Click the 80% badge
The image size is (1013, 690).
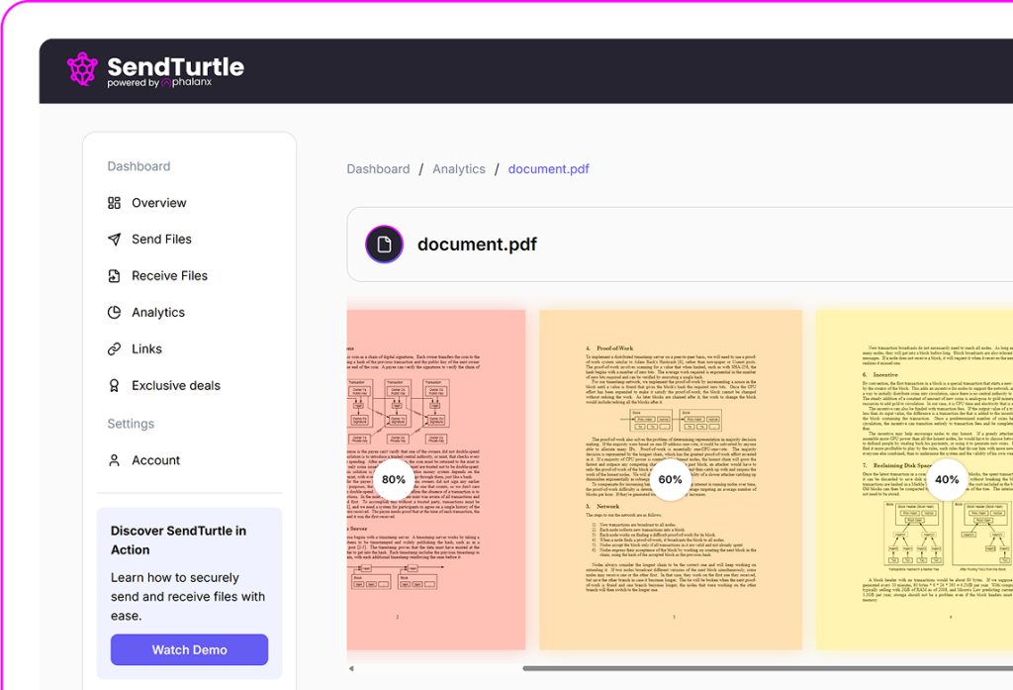pos(394,480)
